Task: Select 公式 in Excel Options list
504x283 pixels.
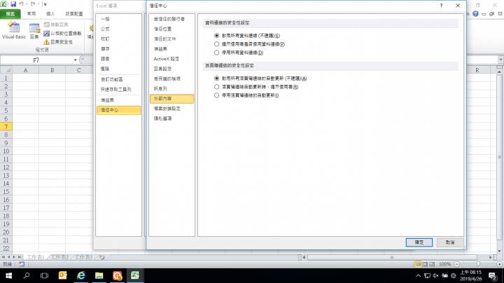Action: (118, 29)
